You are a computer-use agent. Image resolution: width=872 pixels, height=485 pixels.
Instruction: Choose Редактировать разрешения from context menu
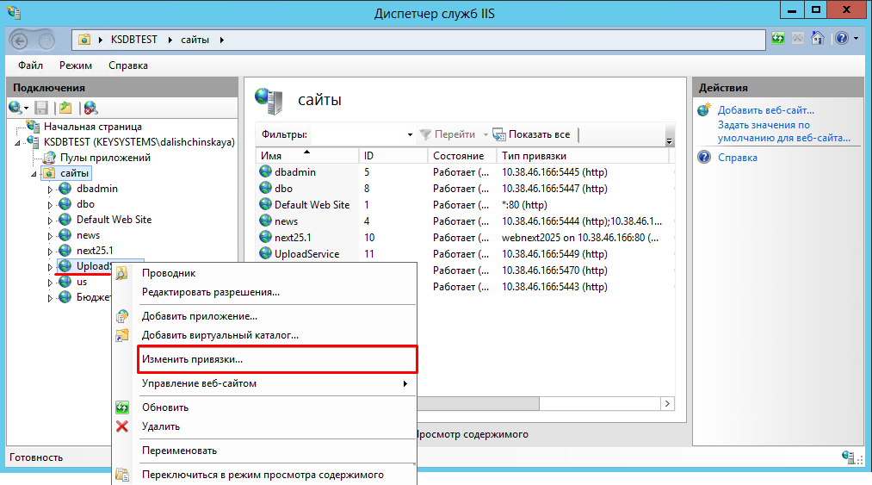264,292
